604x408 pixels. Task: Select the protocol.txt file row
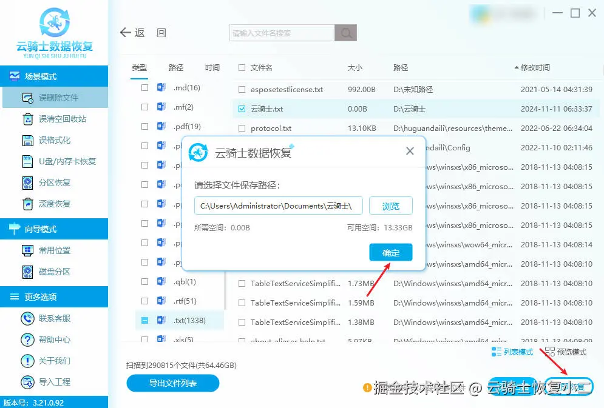point(416,128)
